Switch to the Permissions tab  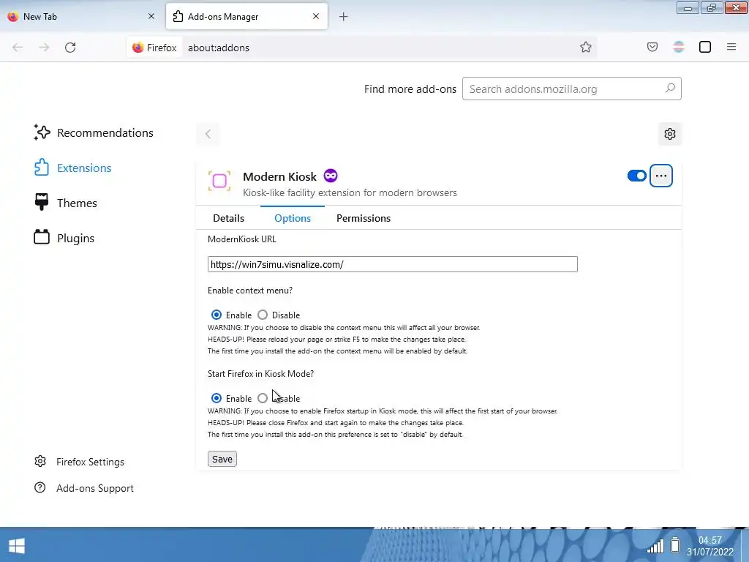364,218
